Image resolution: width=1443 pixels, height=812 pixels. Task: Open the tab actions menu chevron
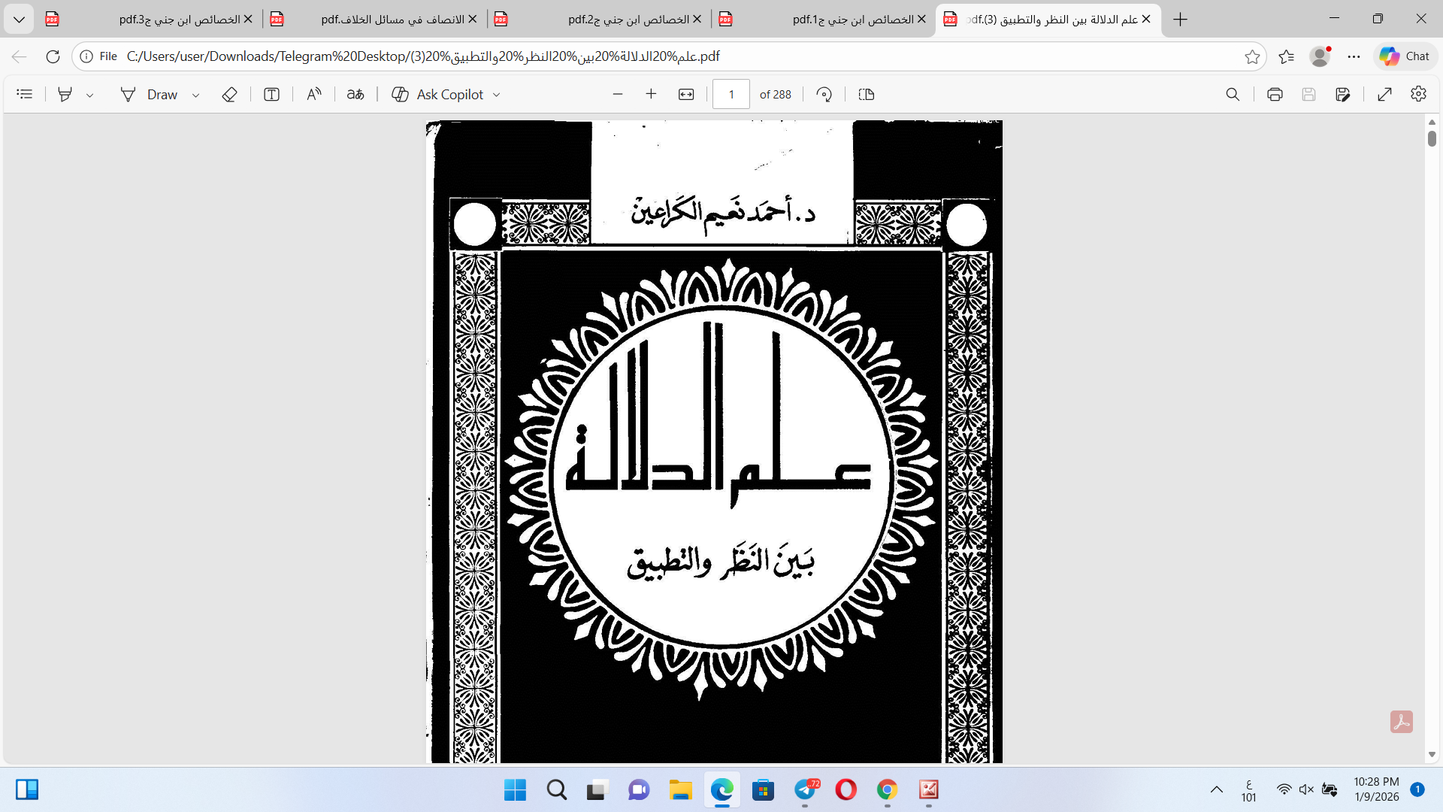click(x=19, y=20)
